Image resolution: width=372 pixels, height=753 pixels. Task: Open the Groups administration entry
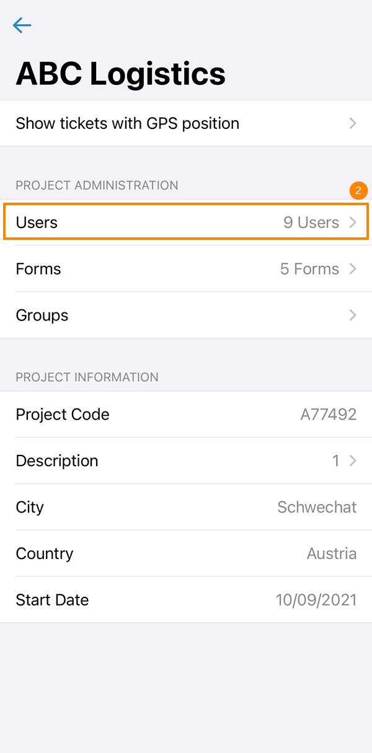tap(42, 315)
